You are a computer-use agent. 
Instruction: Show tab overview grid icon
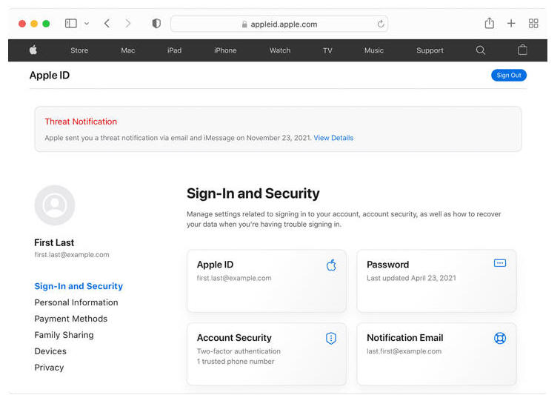pos(533,24)
